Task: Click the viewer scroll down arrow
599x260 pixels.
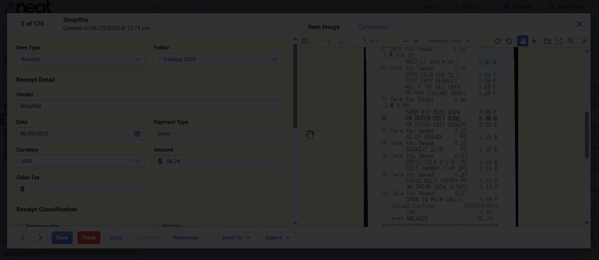Action: 587,223
